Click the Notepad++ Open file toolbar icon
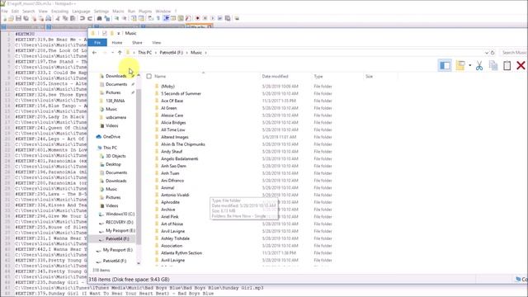 click(x=11, y=18)
